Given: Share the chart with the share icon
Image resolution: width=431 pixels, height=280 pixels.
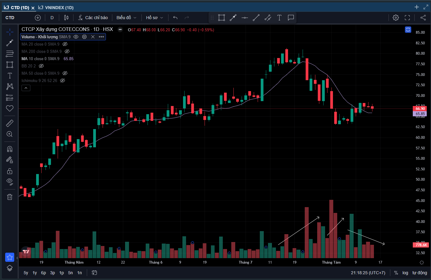Looking at the screenshot, I should (x=423, y=18).
